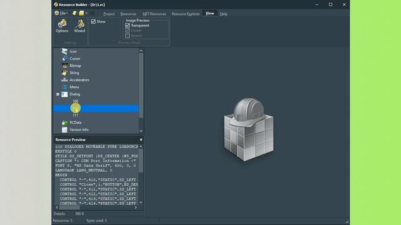Click the Accelerators label in the tree
Viewport: 401px width, 225px height.
tap(80, 80)
